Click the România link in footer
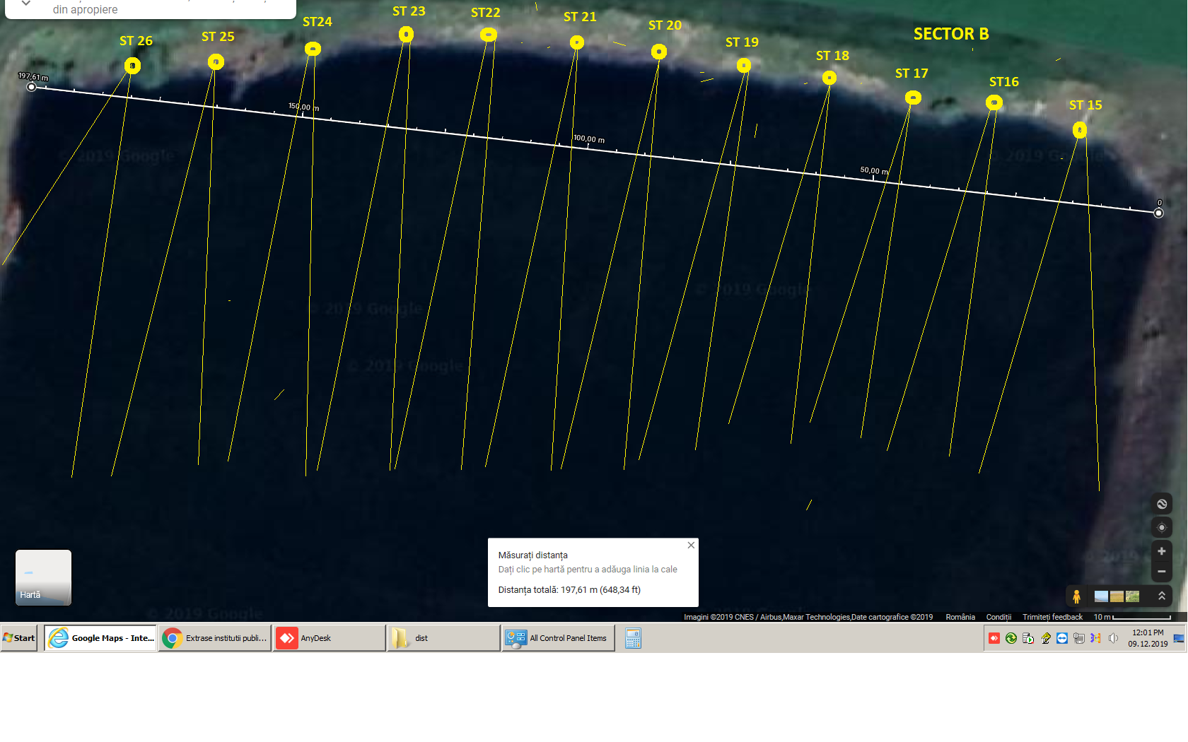Screen dimensions: 1188x742 [x=960, y=617]
